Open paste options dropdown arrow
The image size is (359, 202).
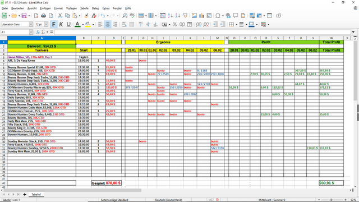[x=80, y=16]
